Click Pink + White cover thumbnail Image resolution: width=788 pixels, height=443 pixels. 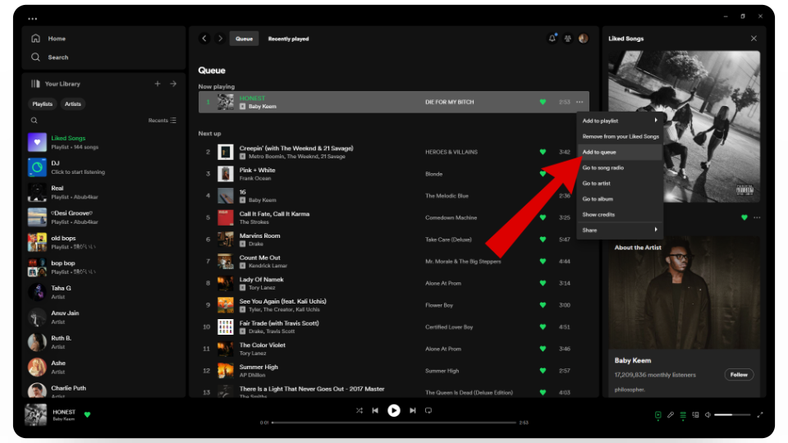225,174
